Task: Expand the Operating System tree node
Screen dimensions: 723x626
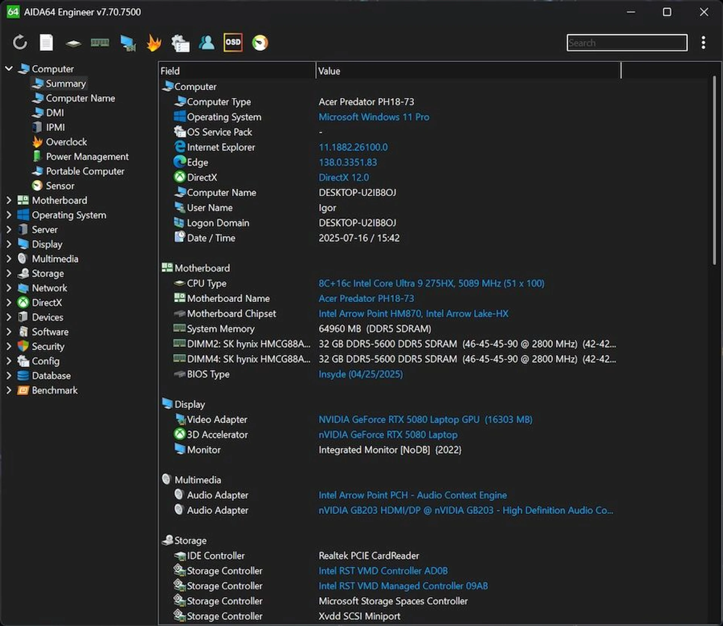Action: coord(9,215)
